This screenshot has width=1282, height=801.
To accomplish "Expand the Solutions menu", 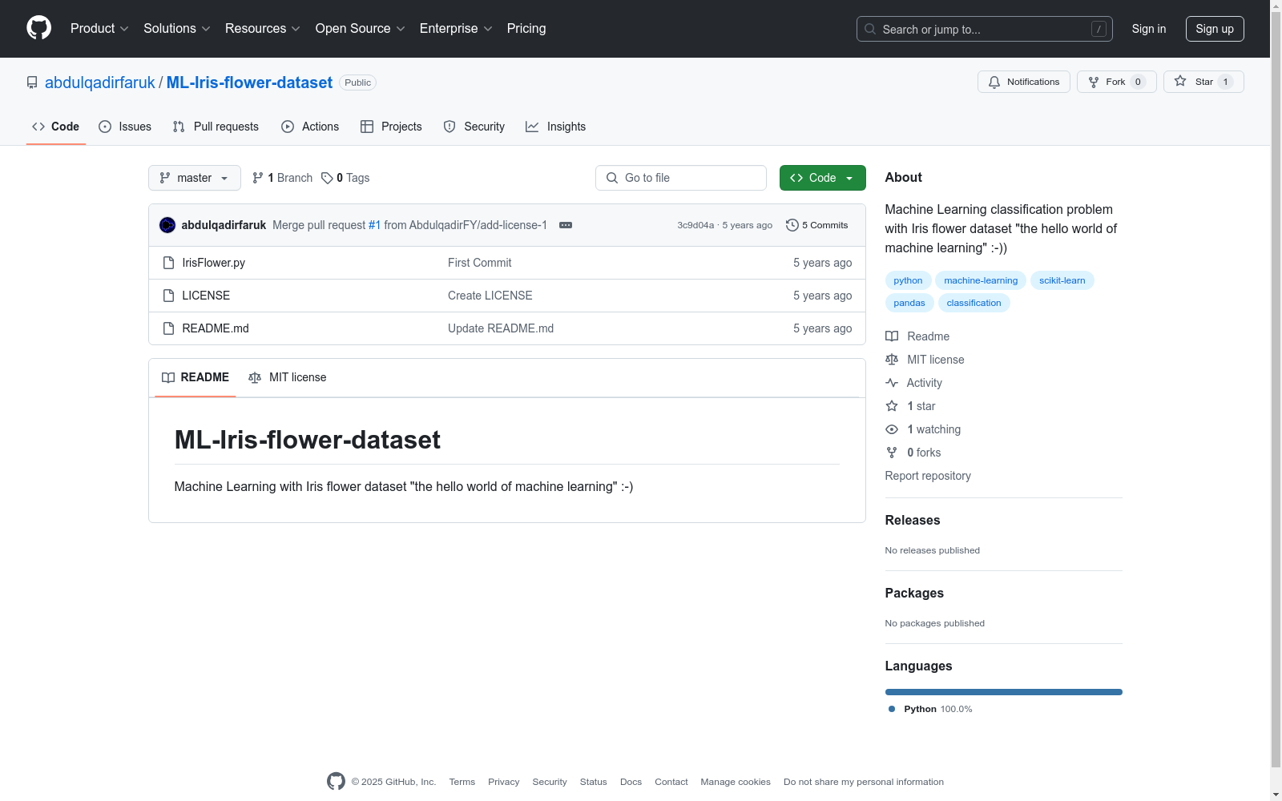I will (177, 29).
